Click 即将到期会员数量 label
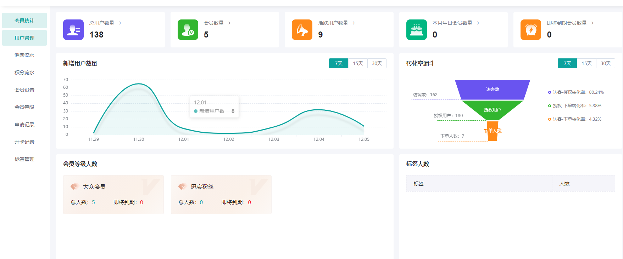 [567, 23]
